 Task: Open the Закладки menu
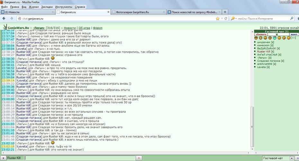[47, 7]
